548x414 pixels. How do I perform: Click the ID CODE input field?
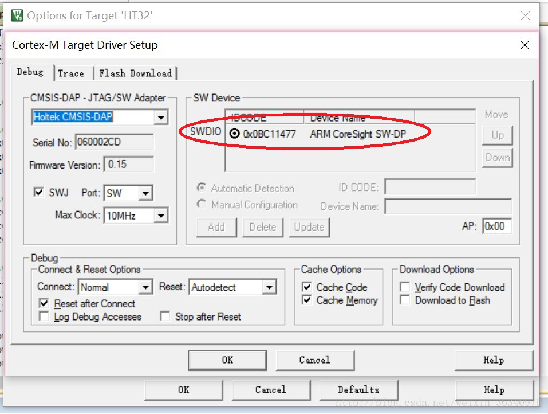430,187
